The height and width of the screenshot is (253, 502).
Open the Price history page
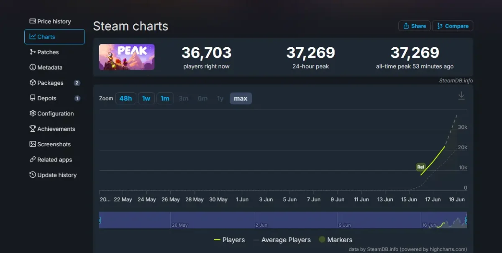click(x=50, y=21)
